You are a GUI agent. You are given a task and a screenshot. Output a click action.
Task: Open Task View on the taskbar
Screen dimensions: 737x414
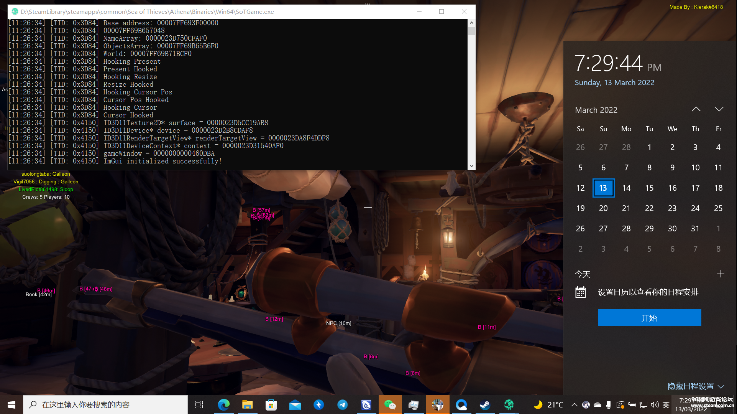199,405
